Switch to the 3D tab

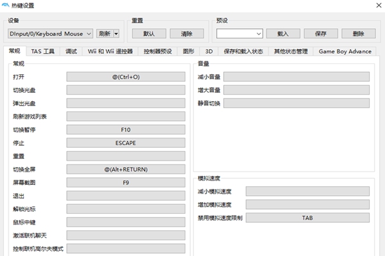click(x=209, y=51)
